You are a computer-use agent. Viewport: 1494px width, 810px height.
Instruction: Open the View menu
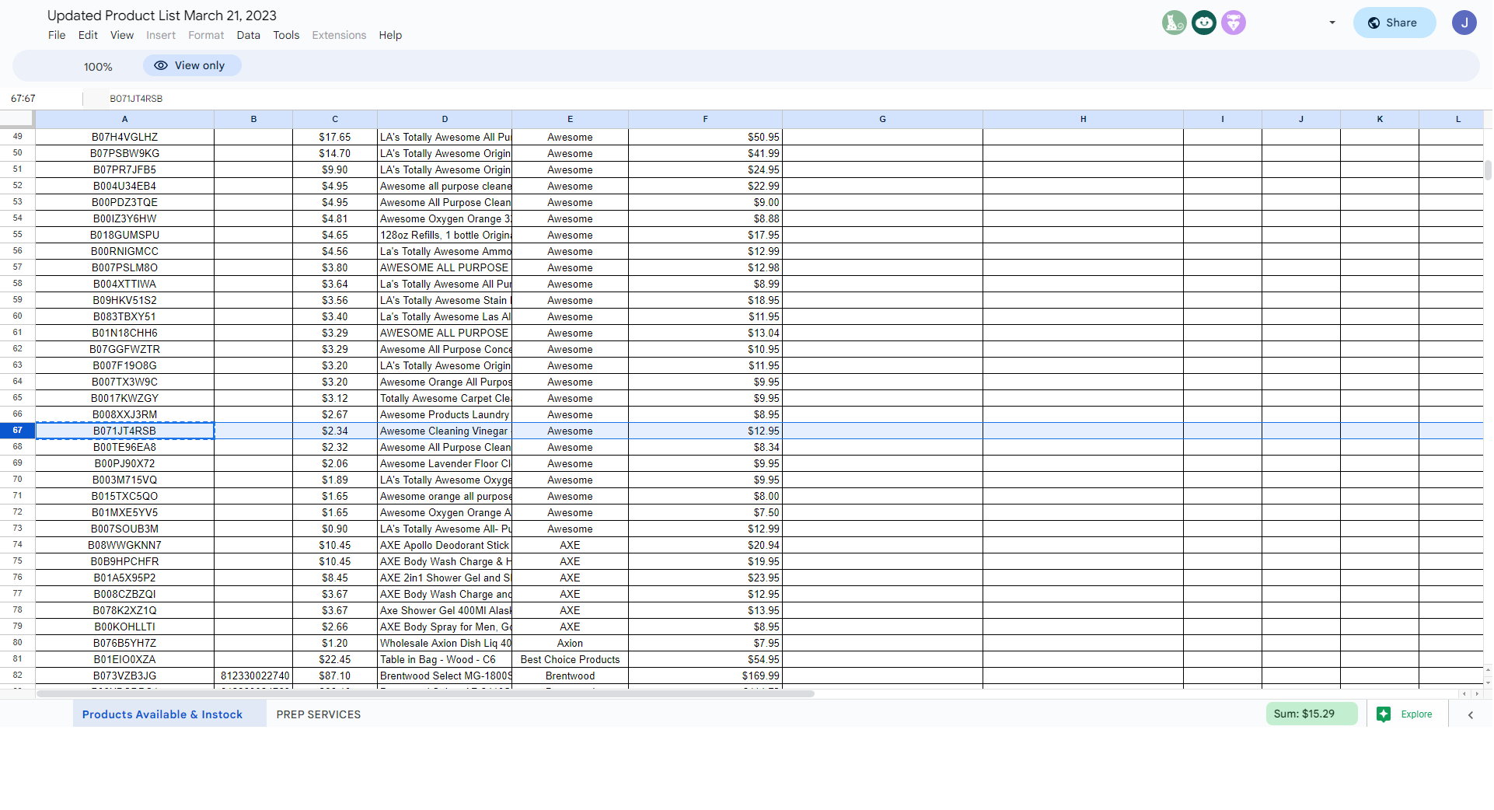pyautogui.click(x=122, y=35)
